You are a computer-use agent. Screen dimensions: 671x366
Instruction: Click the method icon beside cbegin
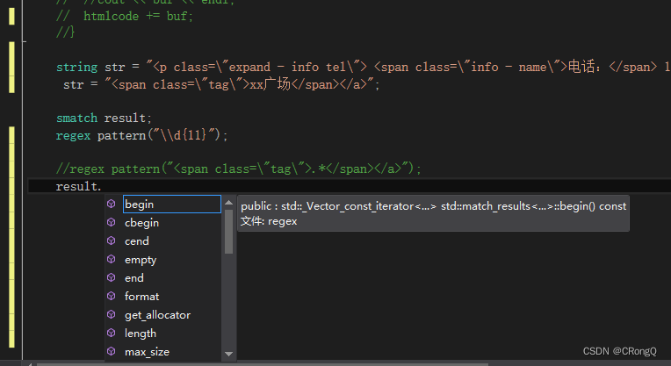112,222
